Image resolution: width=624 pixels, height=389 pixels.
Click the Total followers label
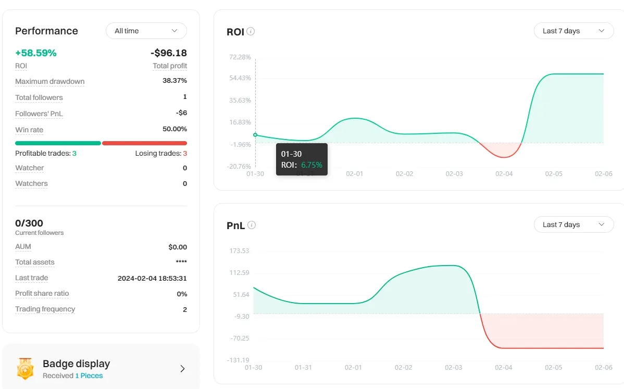coord(39,98)
